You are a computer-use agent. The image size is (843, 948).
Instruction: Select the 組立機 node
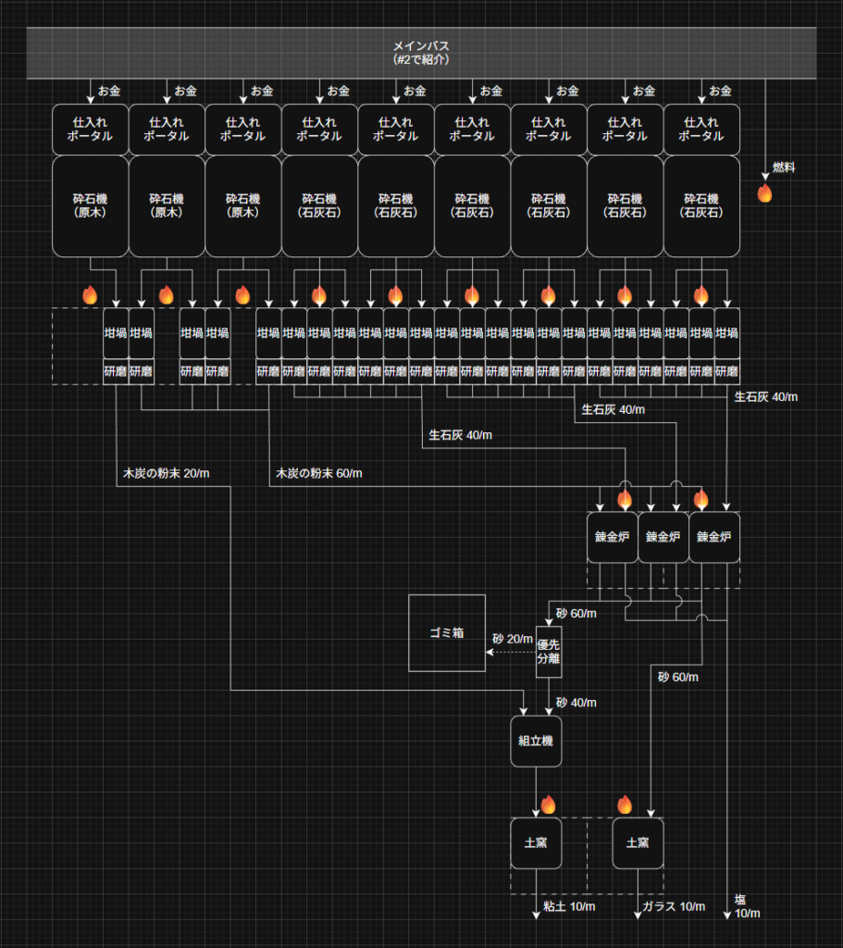pyautogui.click(x=536, y=741)
